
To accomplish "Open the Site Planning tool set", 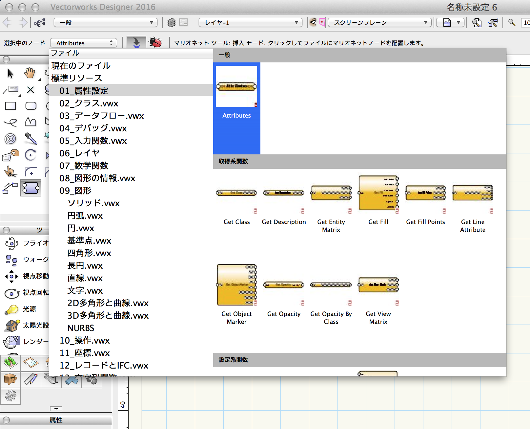I will 10,363.
